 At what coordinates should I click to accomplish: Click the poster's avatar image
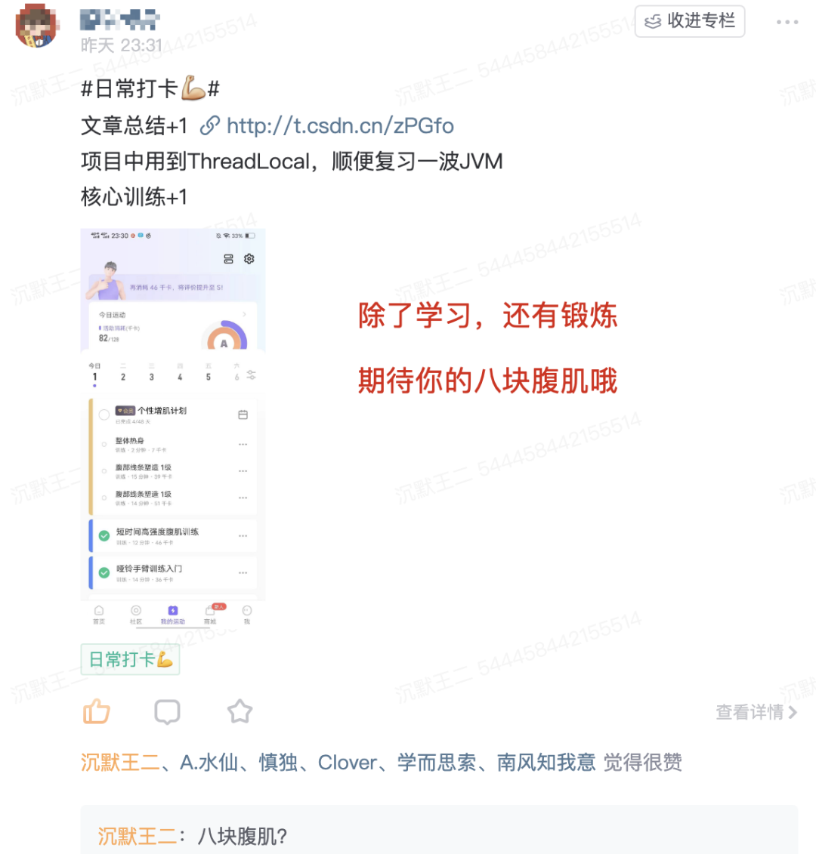click(37, 26)
